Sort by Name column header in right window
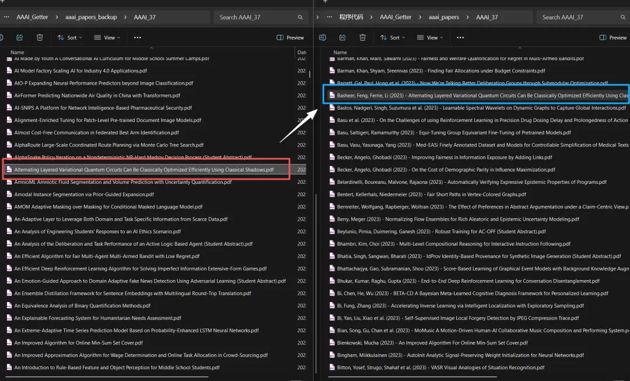Image resolution: width=630 pixels, height=381 pixels. point(340,53)
